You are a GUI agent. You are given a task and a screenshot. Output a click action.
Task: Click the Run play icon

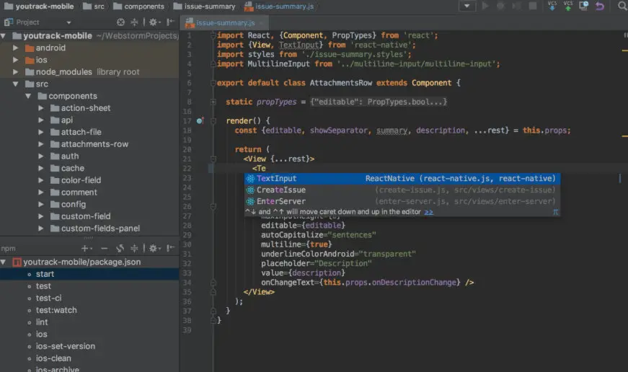[x=485, y=6]
